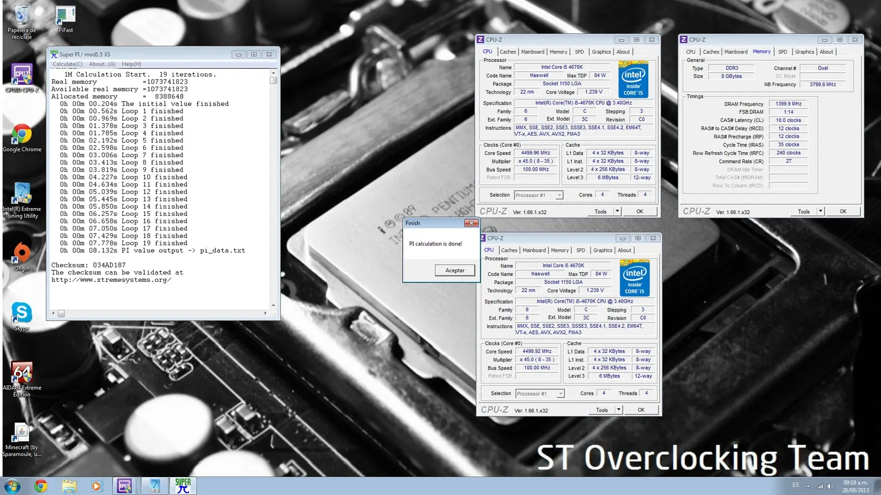Click Tools button in the CPU-Z Memory window
Viewport: 881px width, 495px height.
coord(804,211)
